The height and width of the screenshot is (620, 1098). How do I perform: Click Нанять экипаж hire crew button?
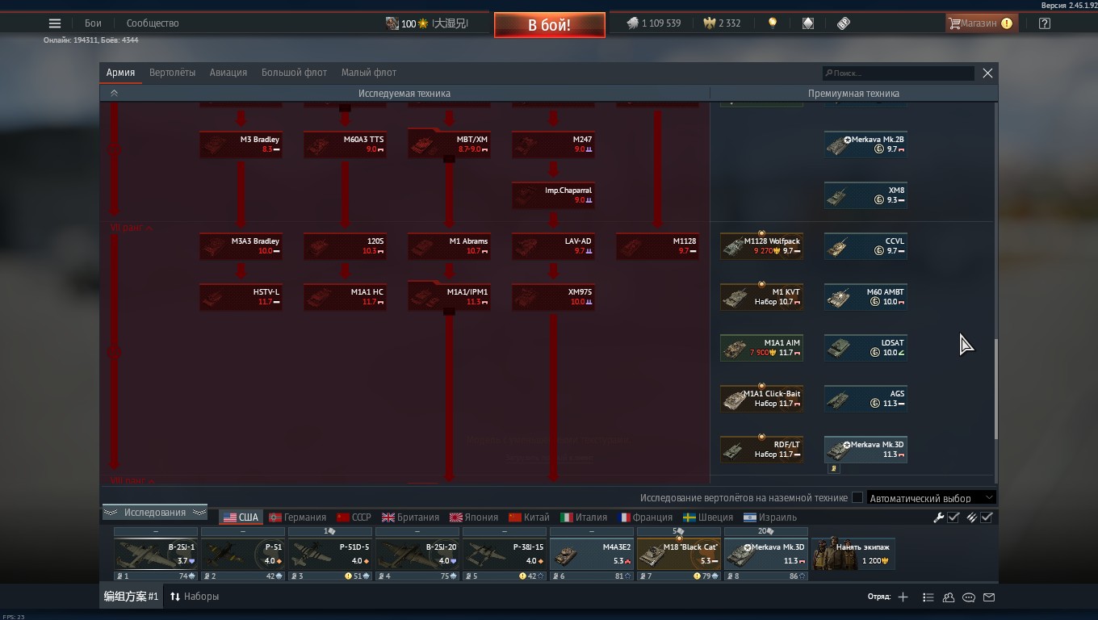click(853, 554)
